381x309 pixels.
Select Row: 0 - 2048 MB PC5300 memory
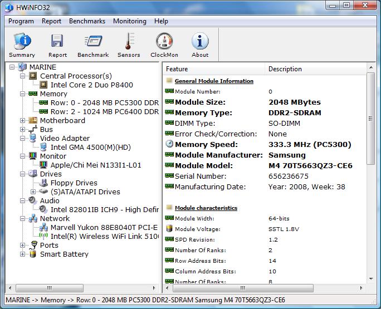105,103
